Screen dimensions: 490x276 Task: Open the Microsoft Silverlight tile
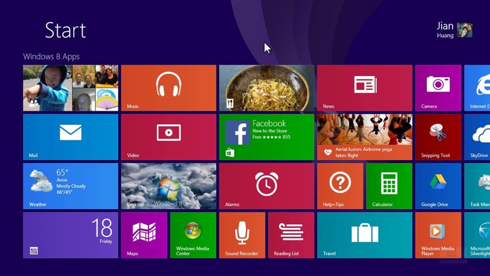pos(477,235)
